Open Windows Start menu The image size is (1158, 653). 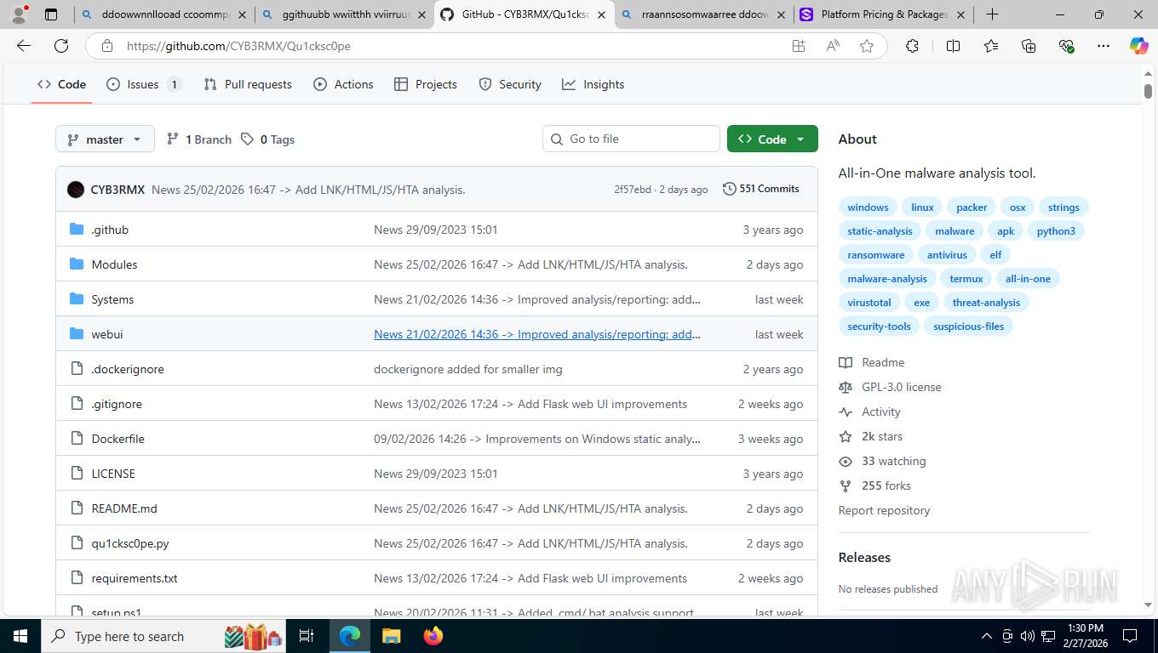coord(20,636)
